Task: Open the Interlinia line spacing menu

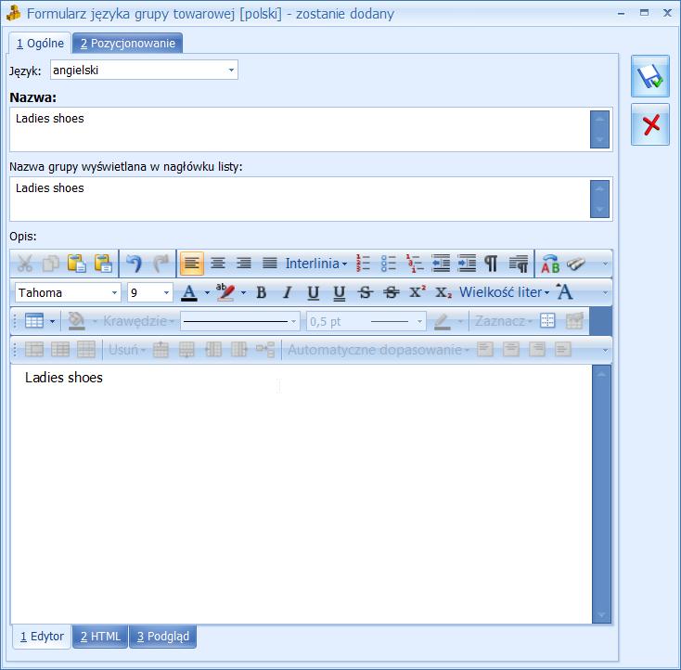Action: (x=316, y=264)
